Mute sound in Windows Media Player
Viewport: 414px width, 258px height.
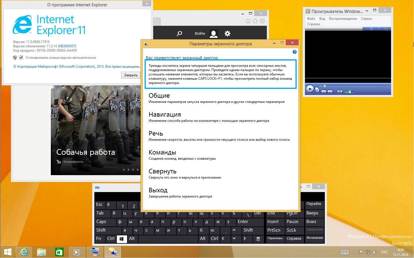[x=340, y=91]
